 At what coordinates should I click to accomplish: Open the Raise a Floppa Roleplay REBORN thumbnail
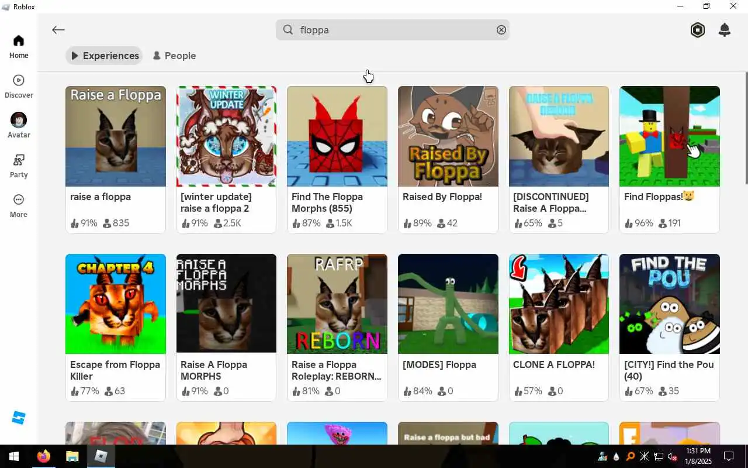click(337, 304)
